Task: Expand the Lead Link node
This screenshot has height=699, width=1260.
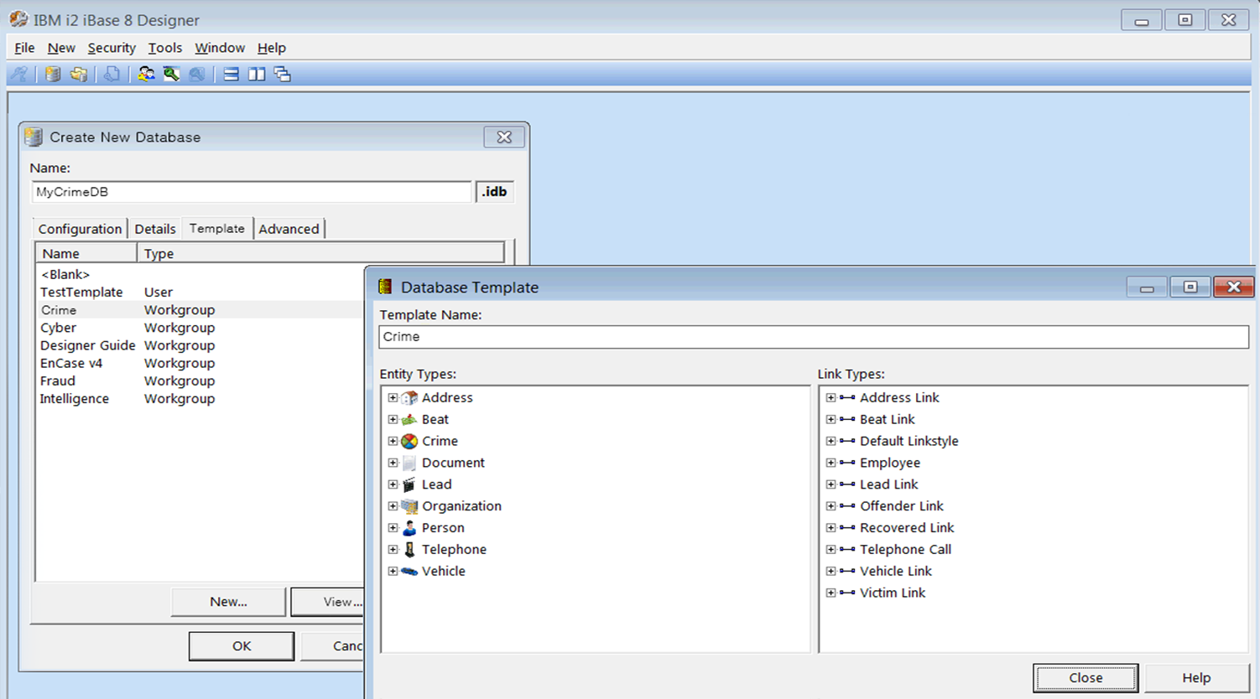Action: 830,484
